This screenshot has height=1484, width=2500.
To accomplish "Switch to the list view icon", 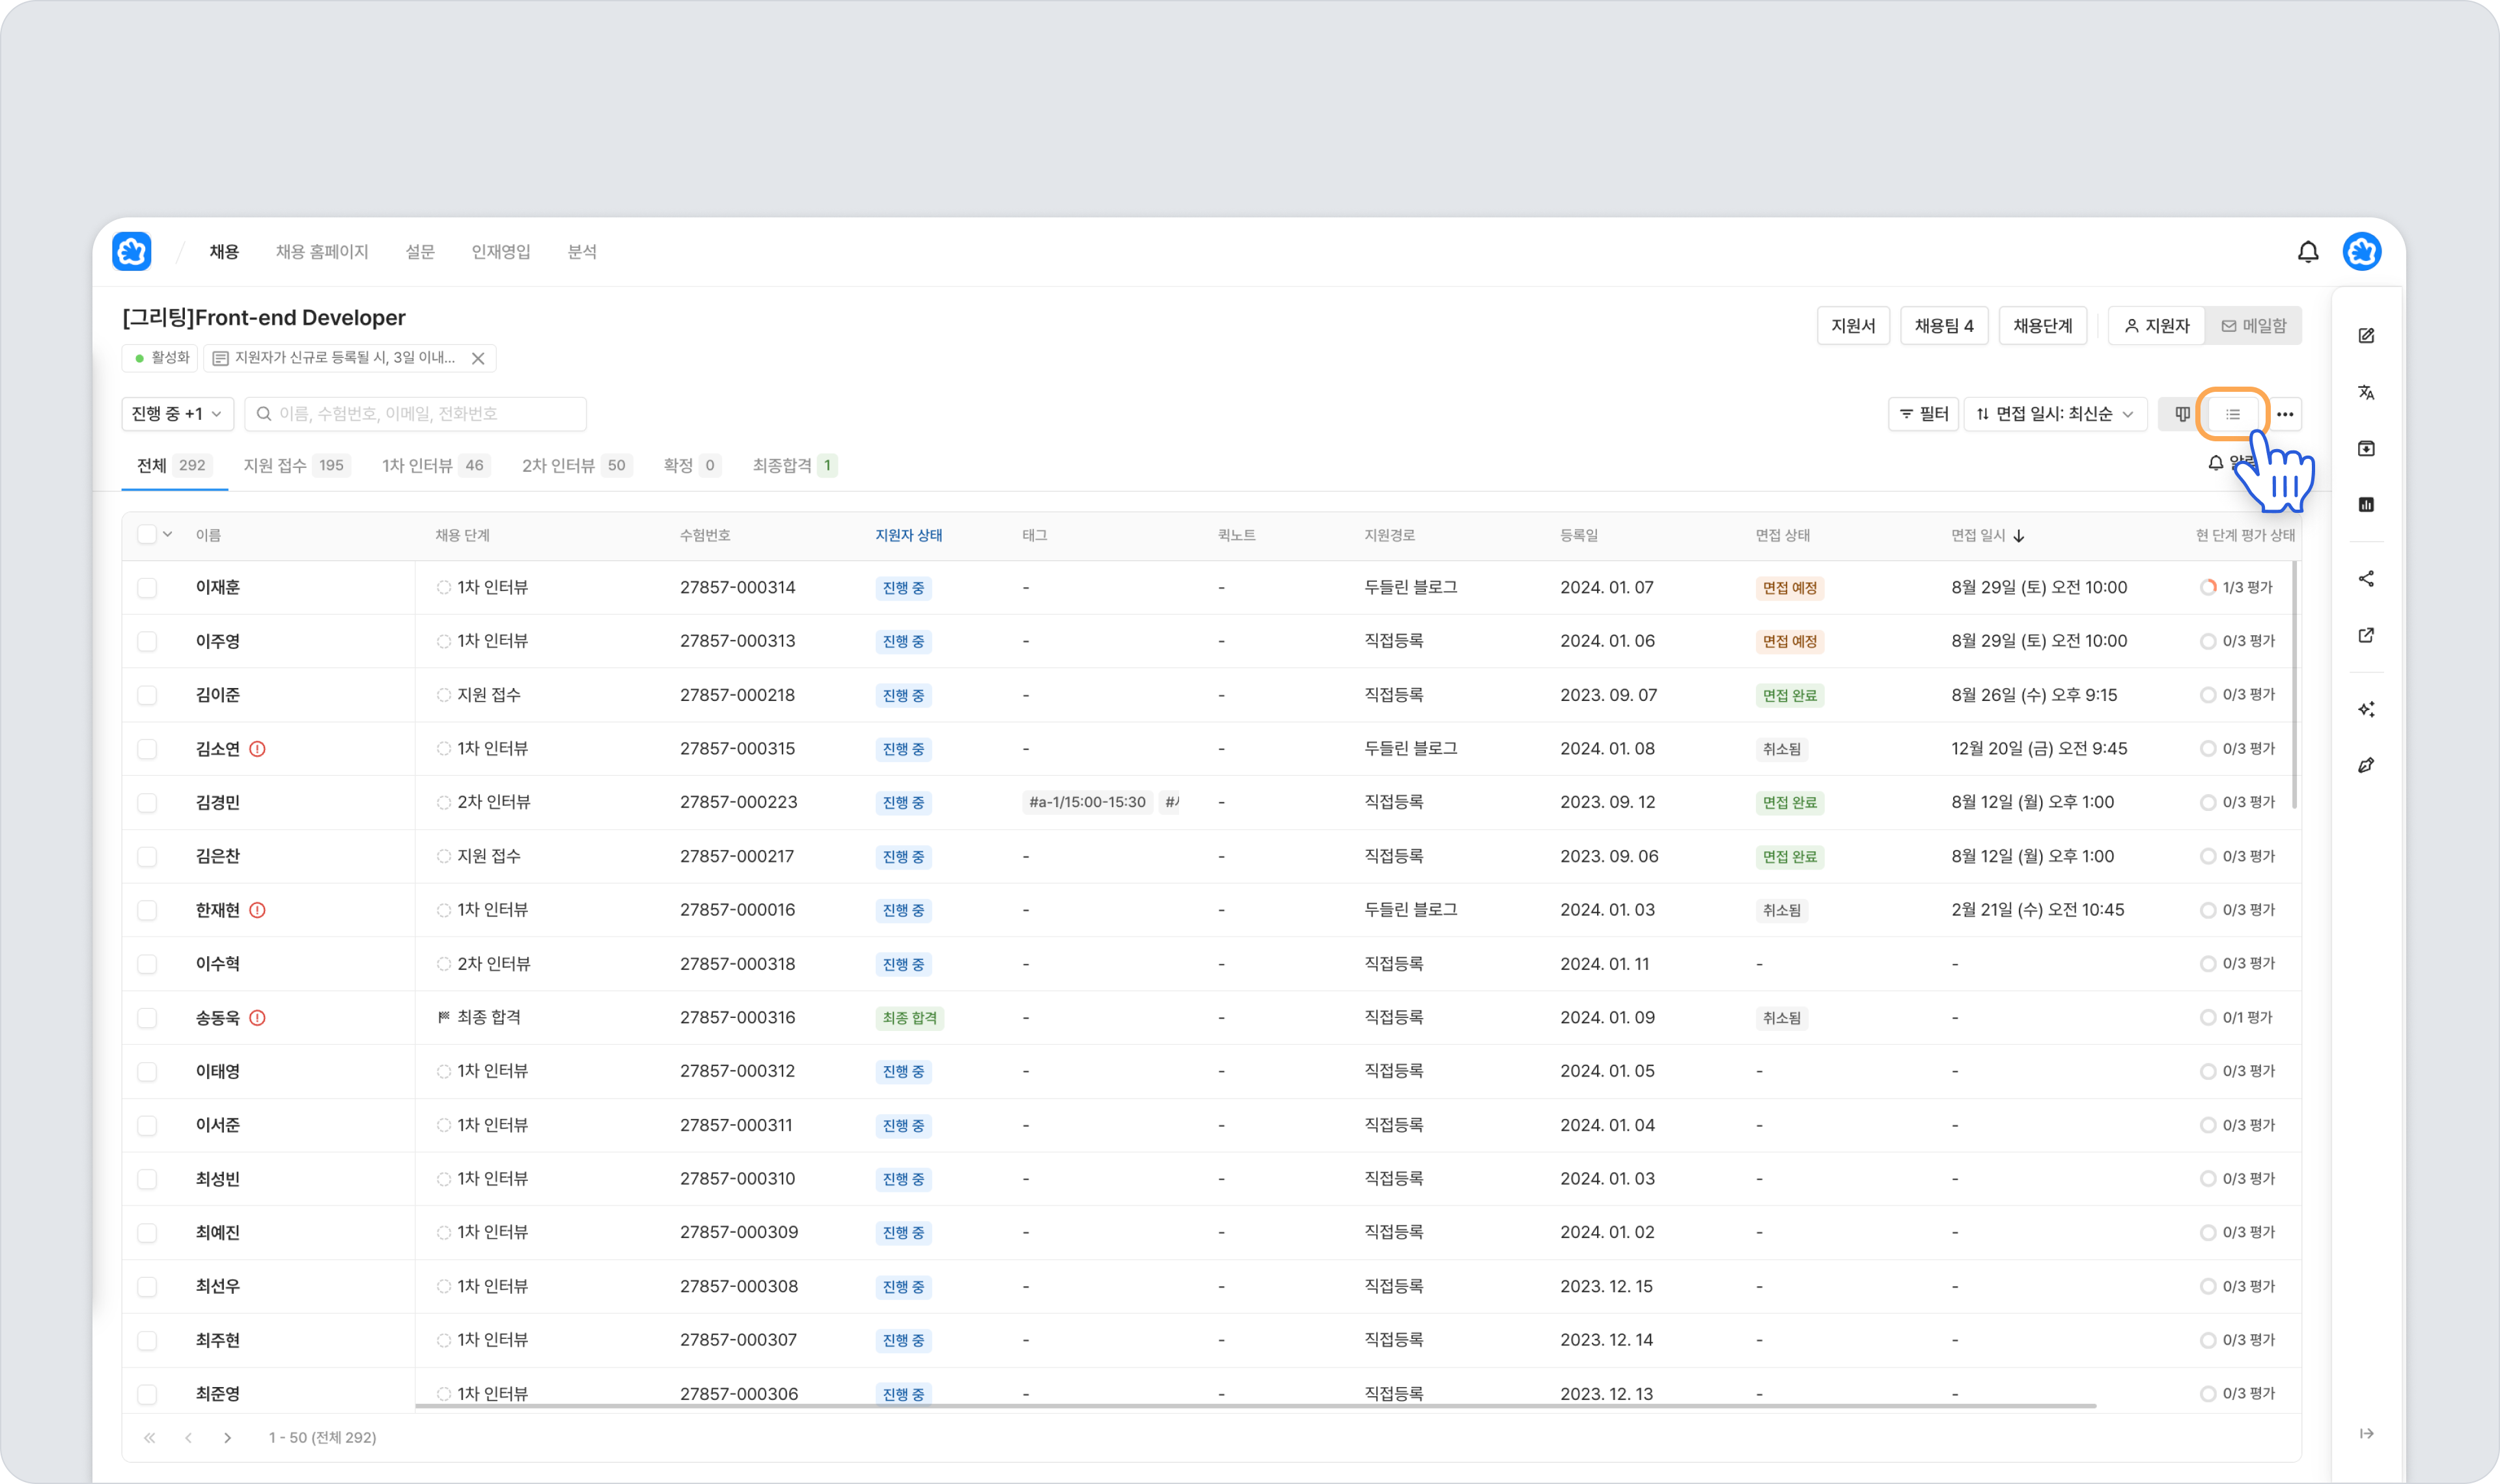I will 2232,414.
